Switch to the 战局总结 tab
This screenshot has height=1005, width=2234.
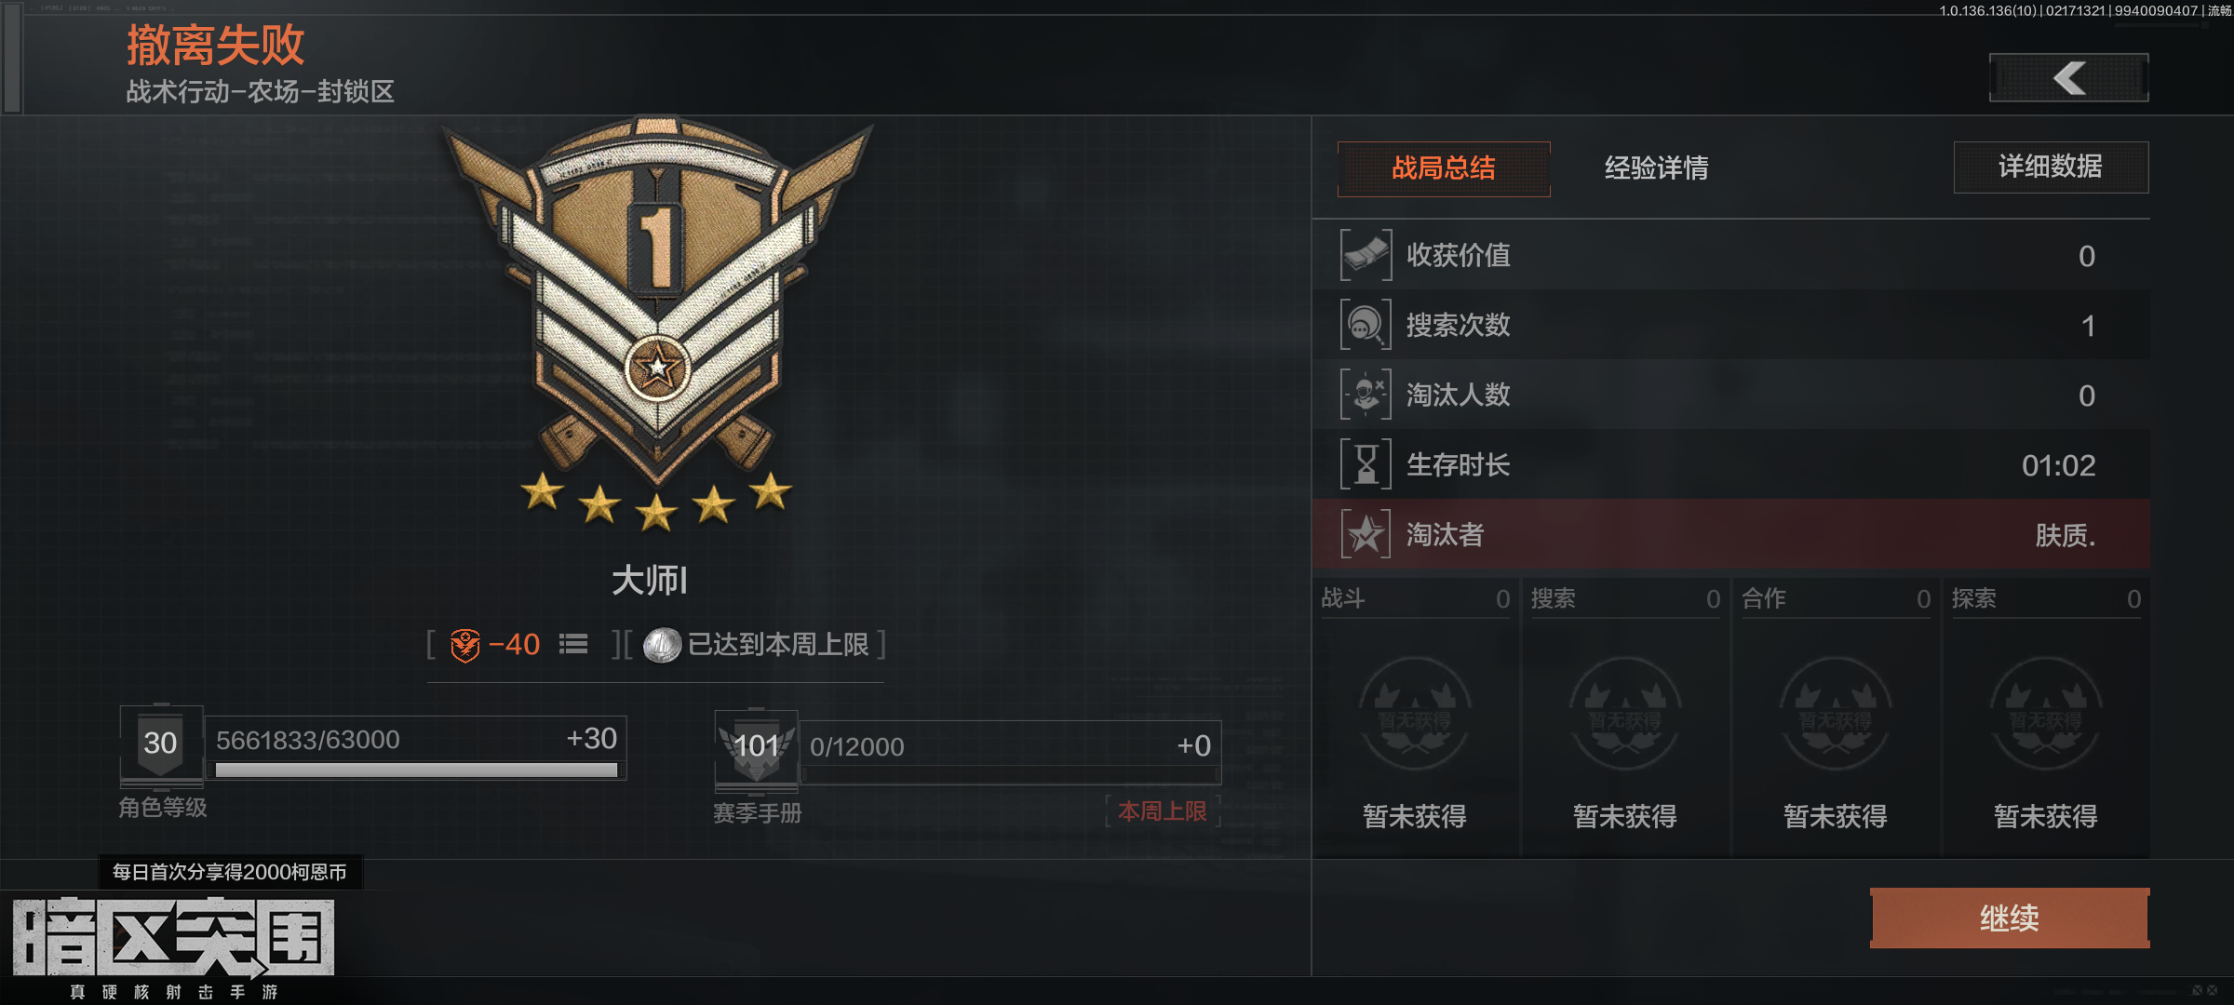coord(1444,168)
